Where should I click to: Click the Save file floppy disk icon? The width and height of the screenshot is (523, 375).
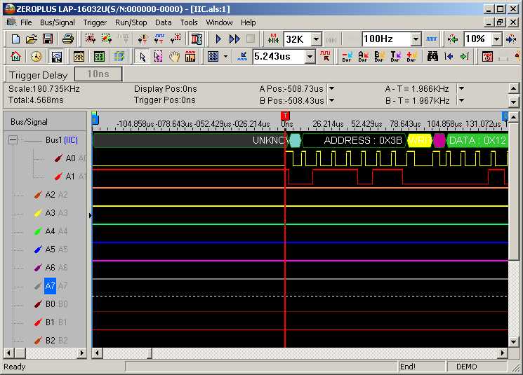point(48,39)
